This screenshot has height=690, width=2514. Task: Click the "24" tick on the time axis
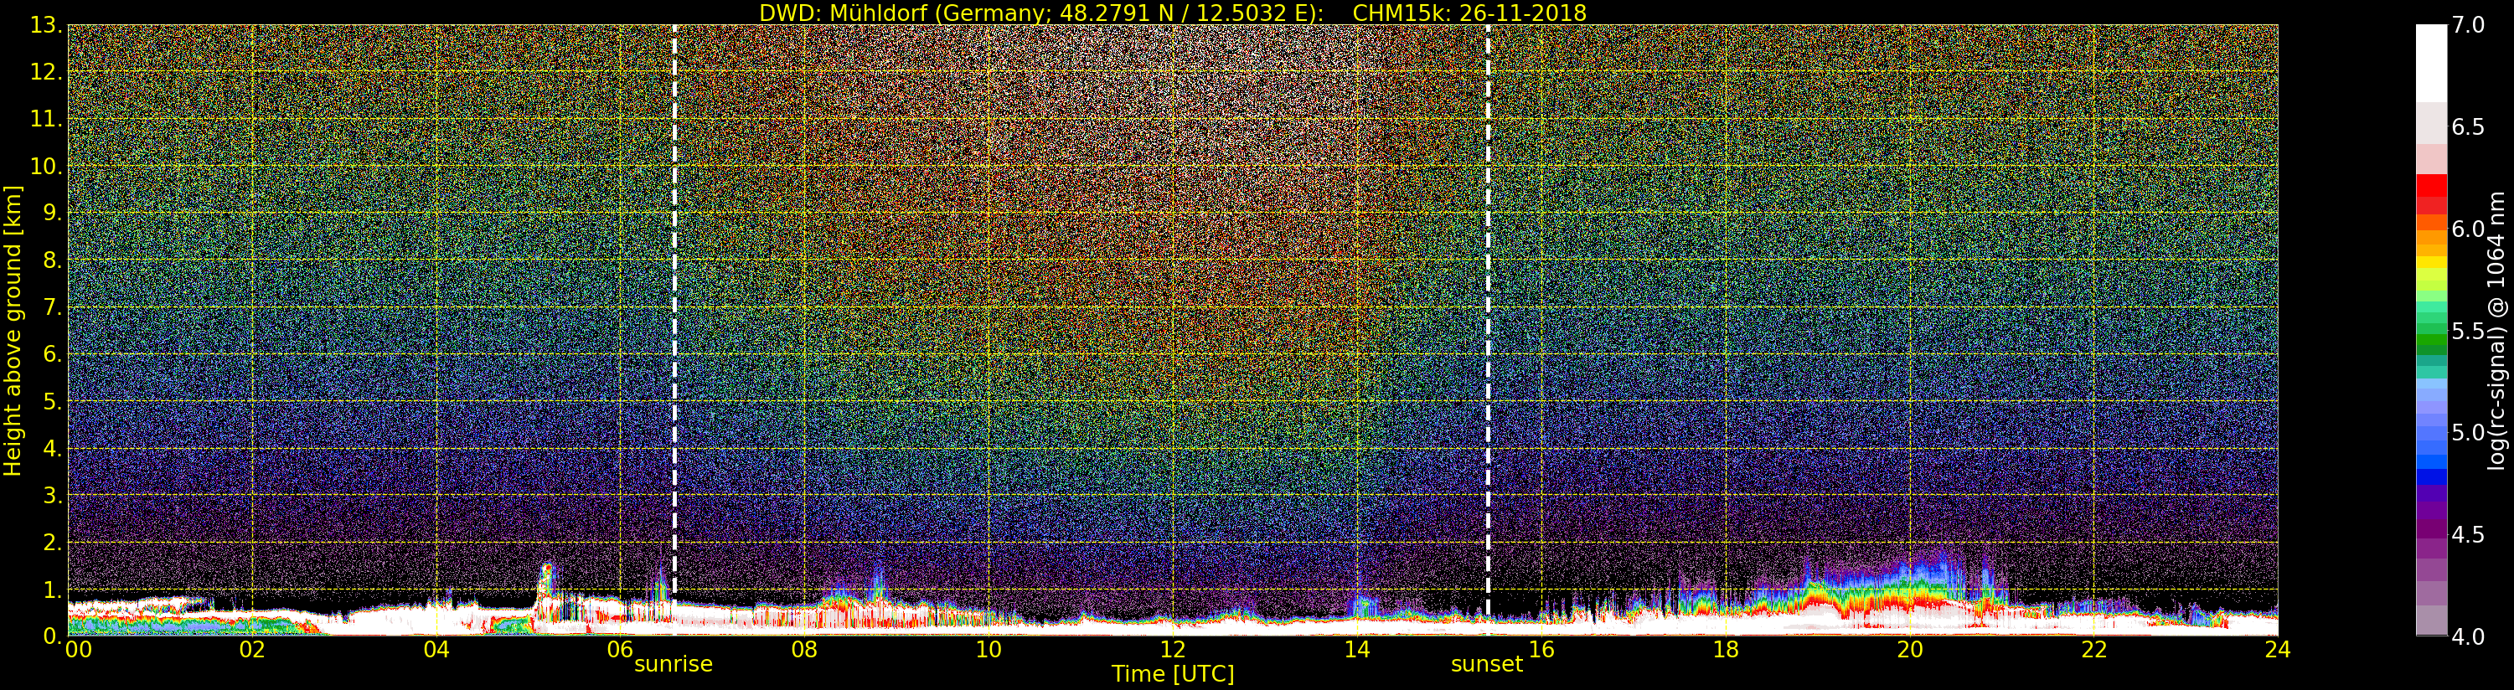(2278, 650)
